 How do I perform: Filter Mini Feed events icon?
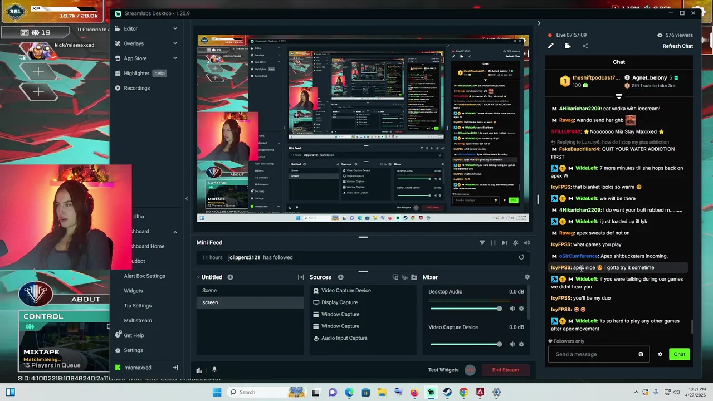coord(482,243)
